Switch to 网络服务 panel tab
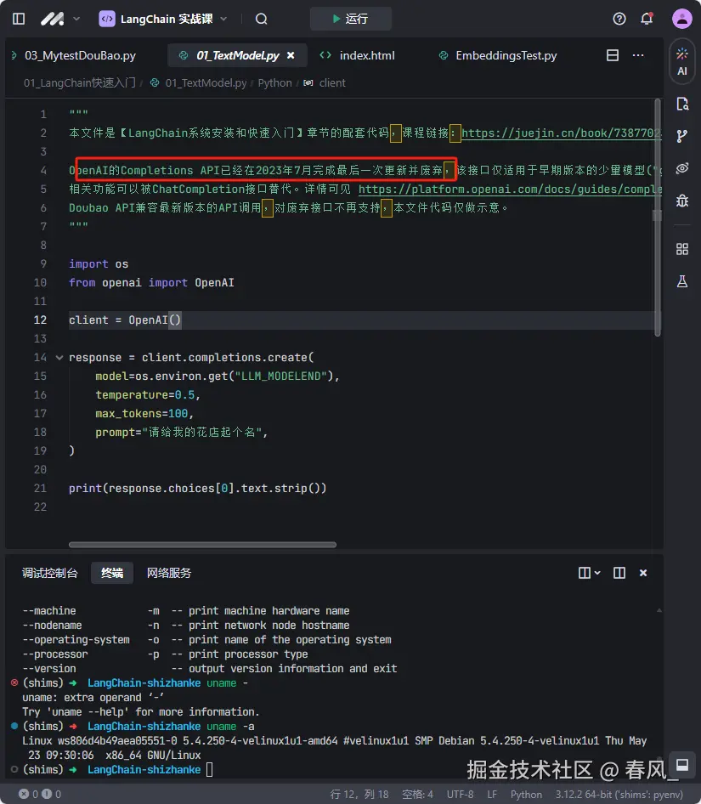 click(x=169, y=573)
